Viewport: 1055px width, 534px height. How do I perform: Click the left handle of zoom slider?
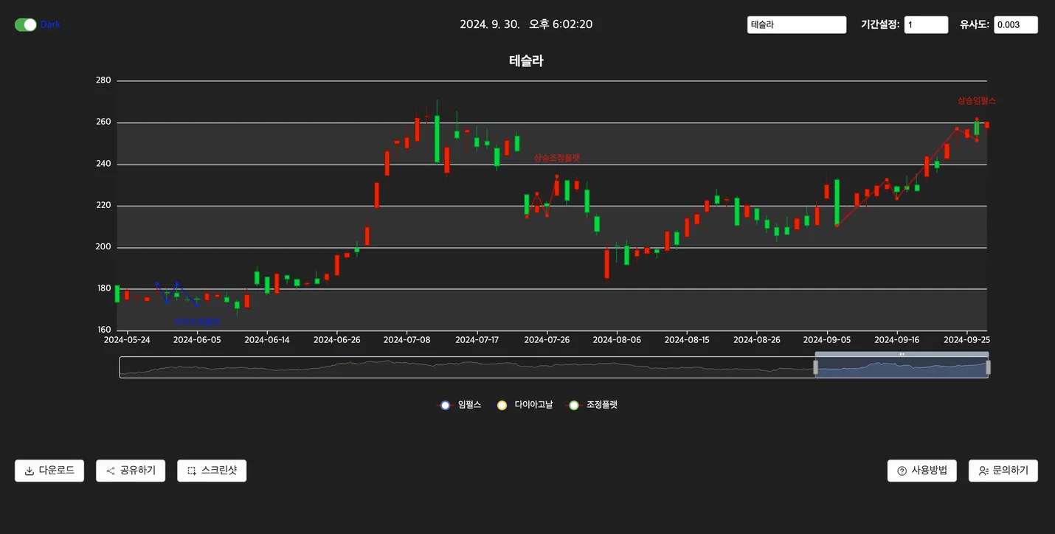point(815,367)
